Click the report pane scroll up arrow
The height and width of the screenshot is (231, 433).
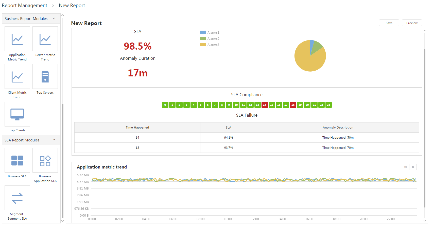click(x=425, y=30)
